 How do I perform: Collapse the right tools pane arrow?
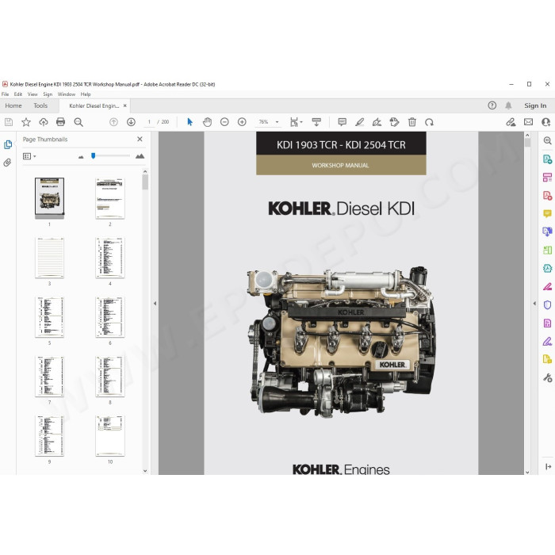coord(534,304)
